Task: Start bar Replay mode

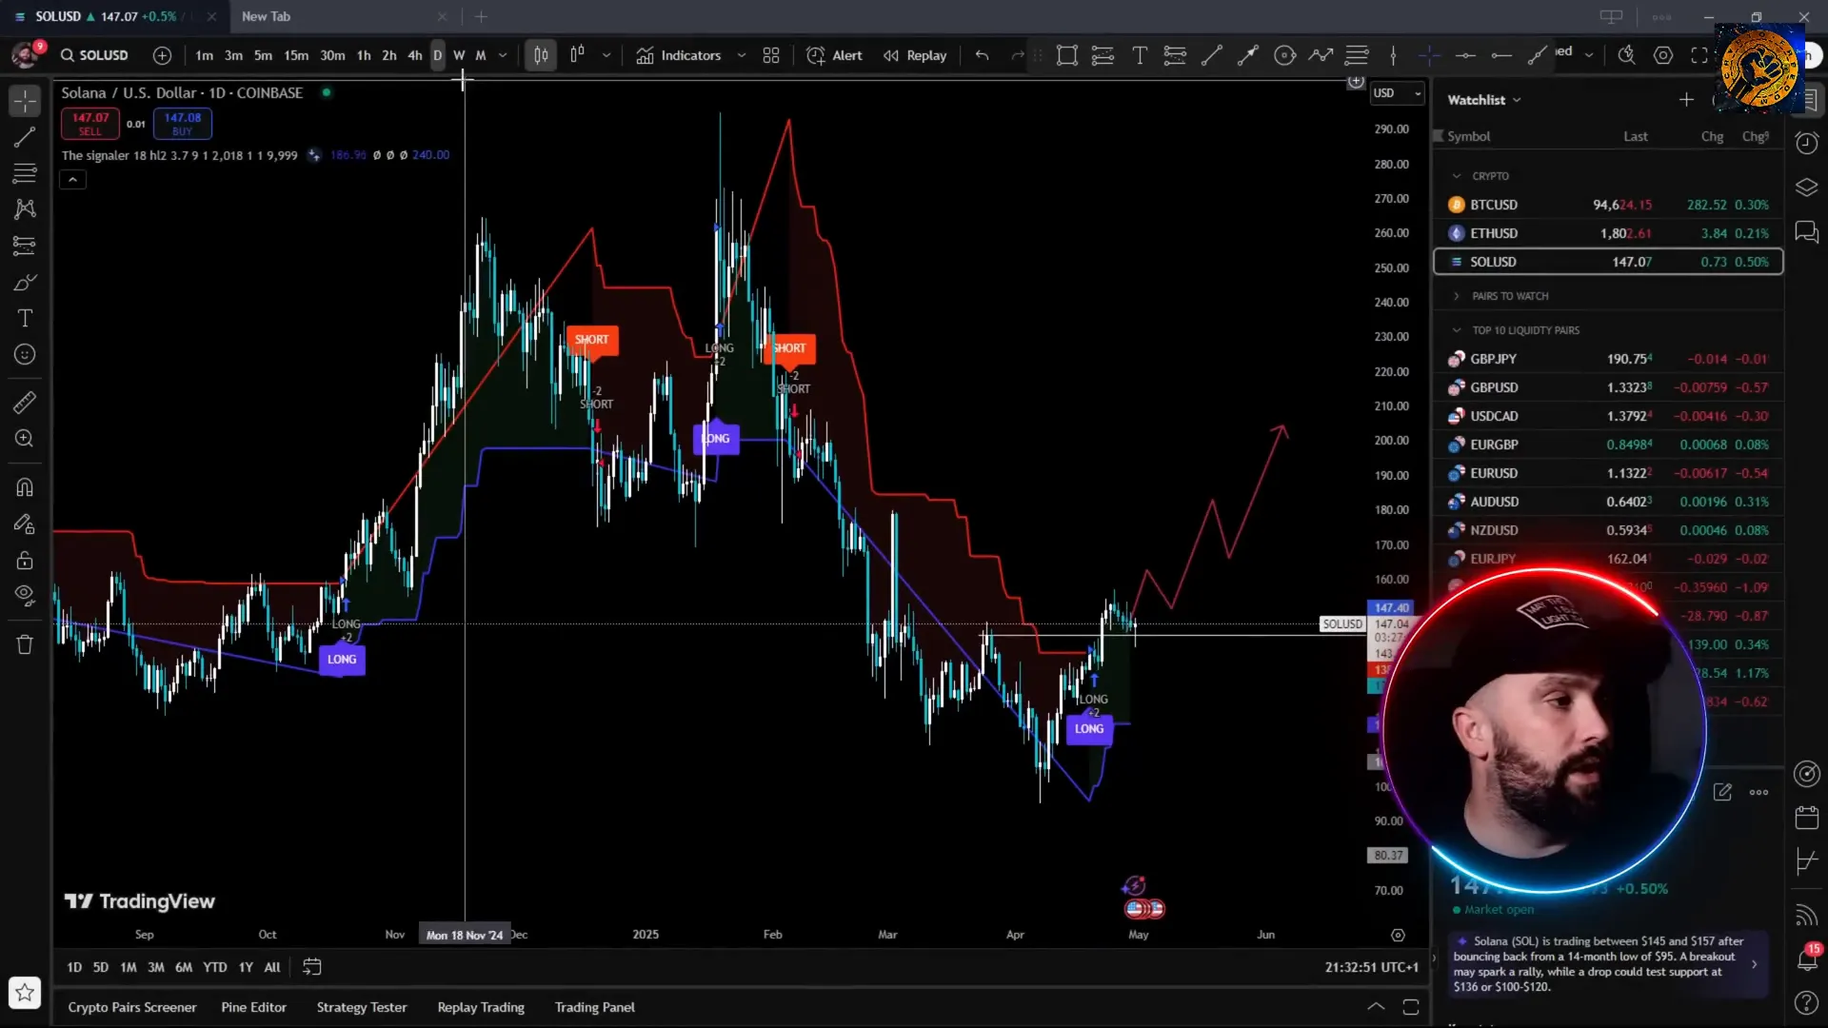Action: (x=915, y=55)
